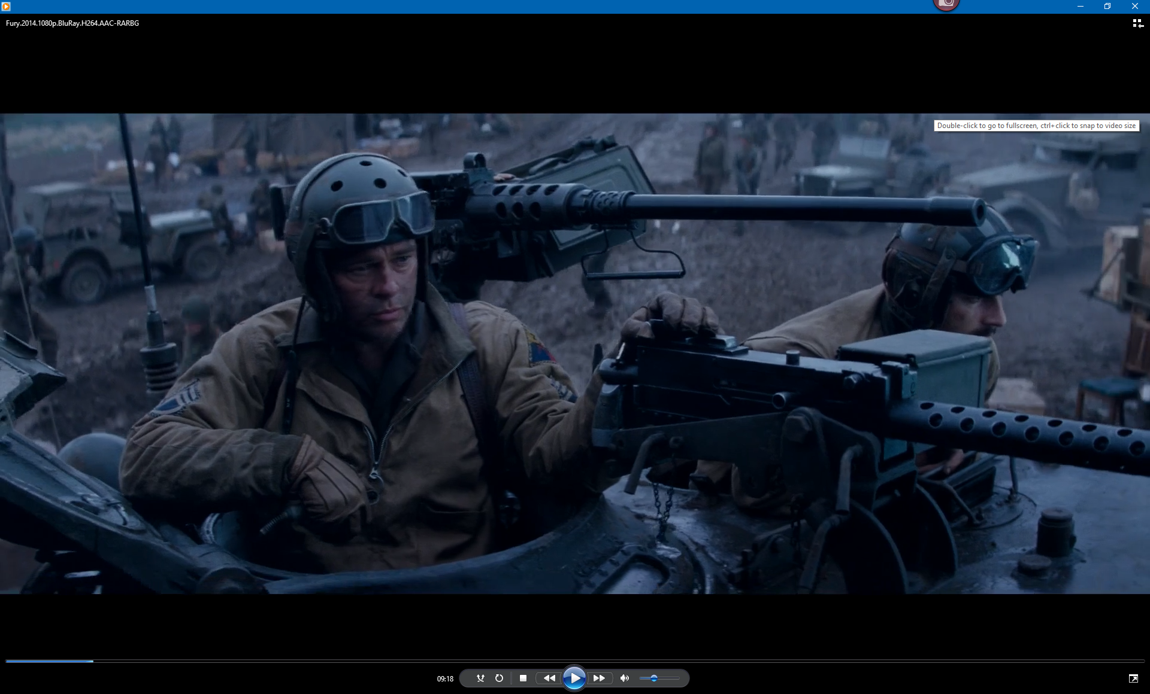Stop the video playback
1150x694 pixels.
point(523,678)
